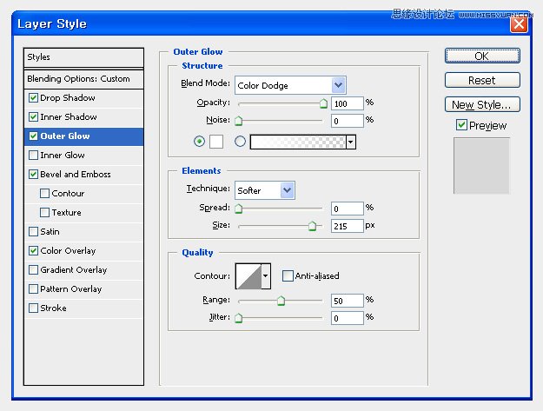Toggle the Color Overlay checkbox
The width and height of the screenshot is (543, 411).
(x=33, y=250)
